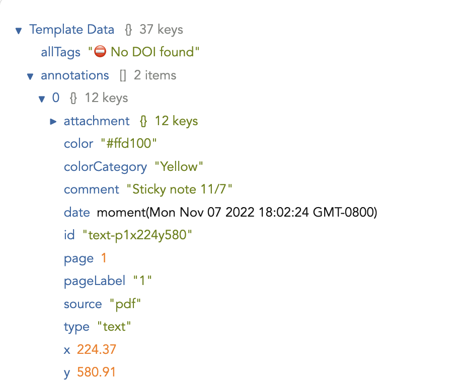The height and width of the screenshot is (385, 462).
Task: Click the comment value Sticky note 11/7
Action: tap(181, 189)
